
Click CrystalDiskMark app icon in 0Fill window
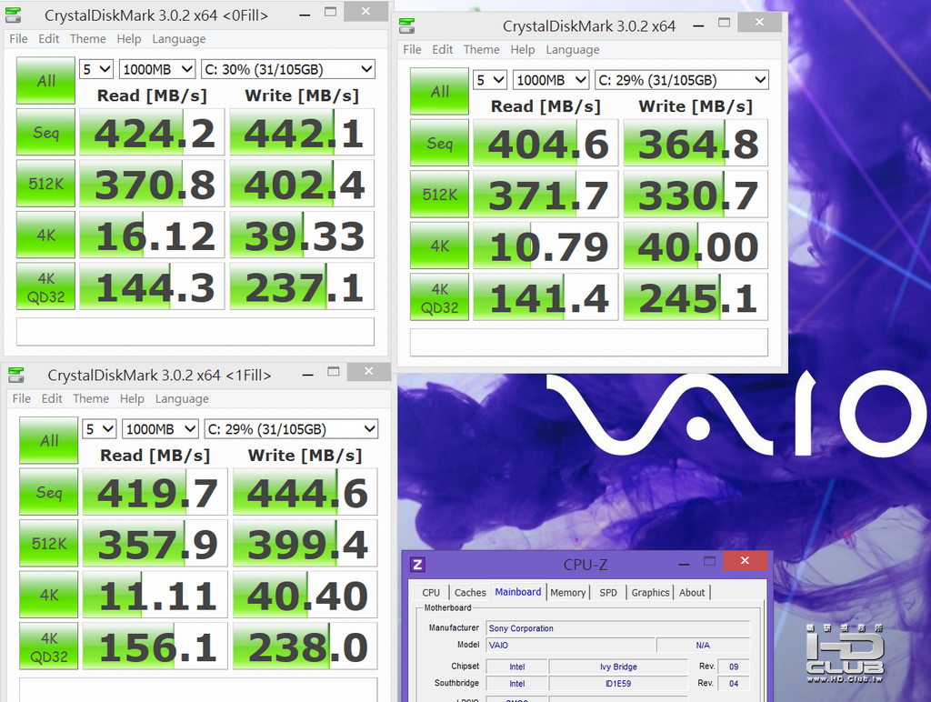[13, 15]
